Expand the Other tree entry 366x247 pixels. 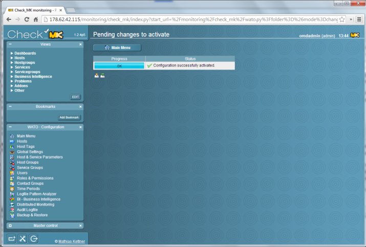click(x=12, y=91)
